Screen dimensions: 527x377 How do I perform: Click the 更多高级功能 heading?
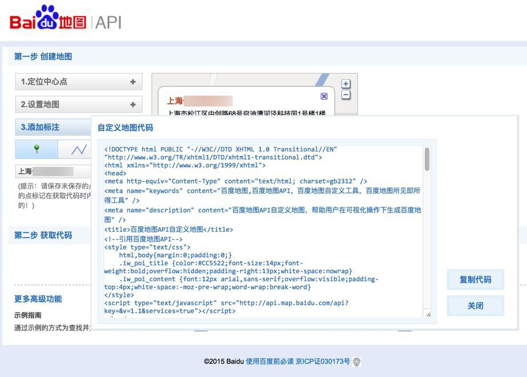(38, 299)
